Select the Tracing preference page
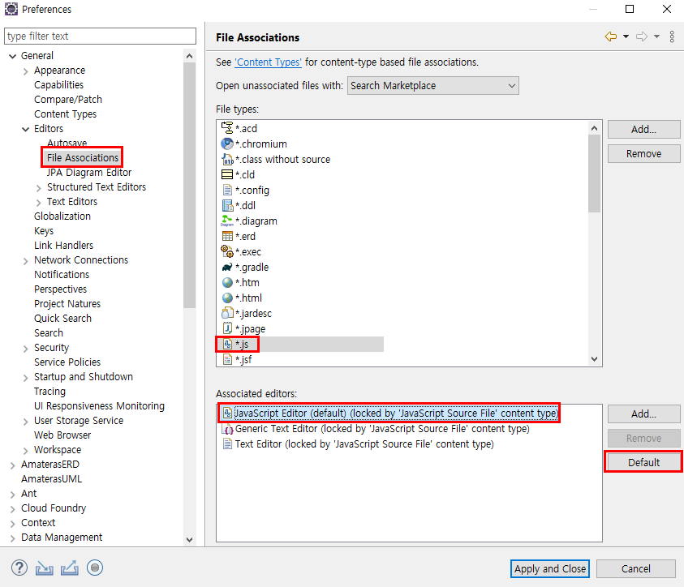Screen dimensions: 684x587 pos(49,392)
